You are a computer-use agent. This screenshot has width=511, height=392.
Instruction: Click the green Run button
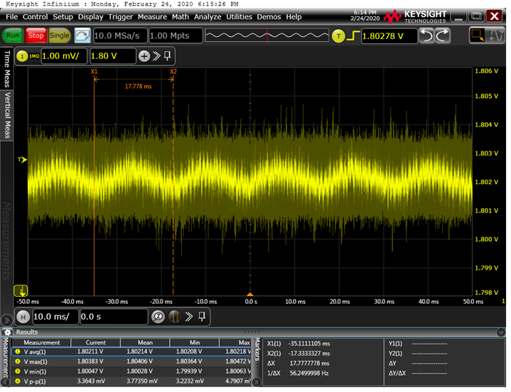pos(13,36)
